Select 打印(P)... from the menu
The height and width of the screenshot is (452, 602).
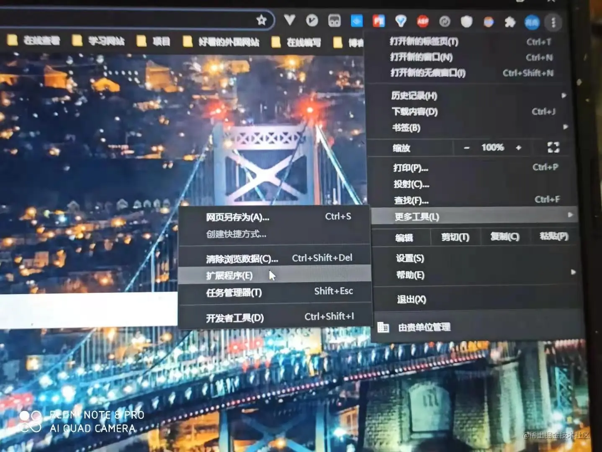[471, 168]
